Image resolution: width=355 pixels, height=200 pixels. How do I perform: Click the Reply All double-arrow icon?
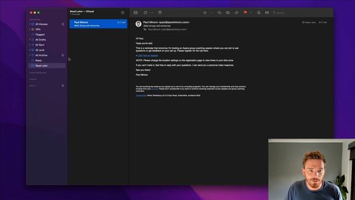tap(228, 13)
